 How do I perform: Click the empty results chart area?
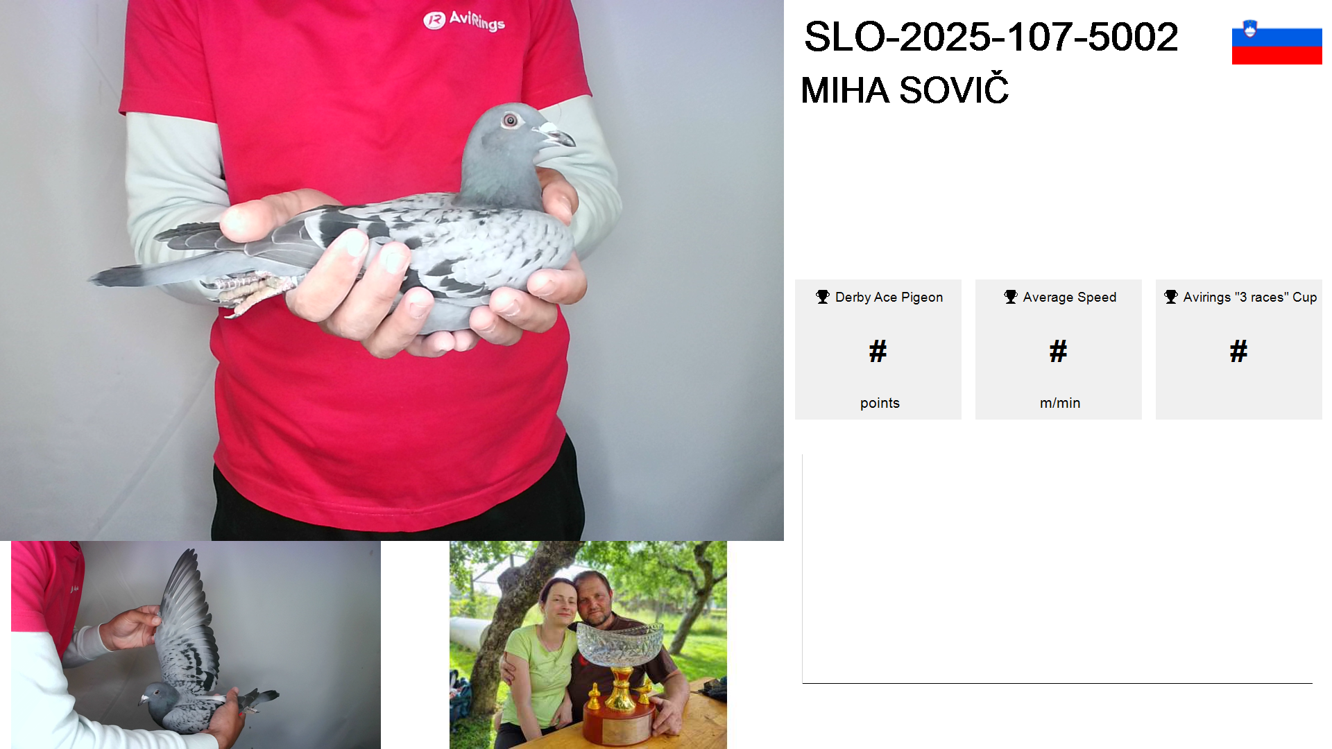click(1057, 569)
